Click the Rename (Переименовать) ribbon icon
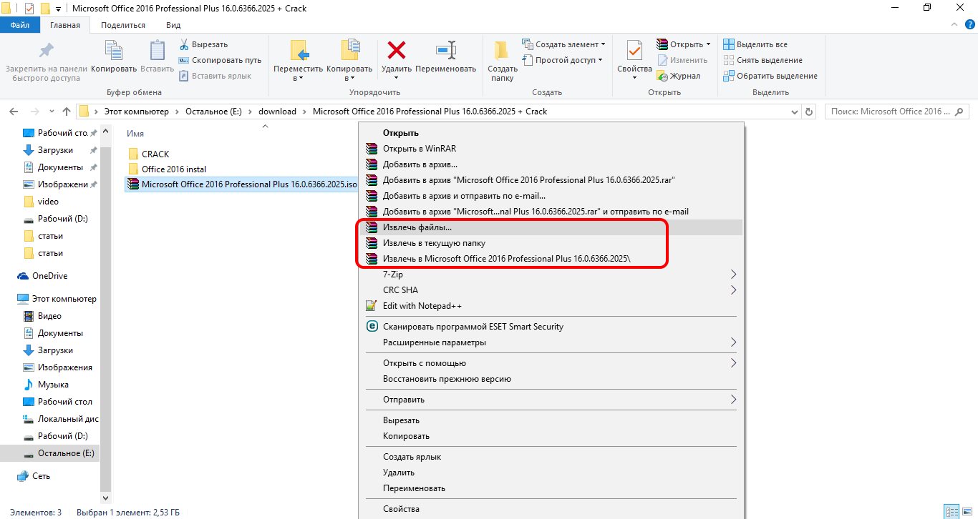Image resolution: width=978 pixels, height=519 pixels. tap(445, 51)
